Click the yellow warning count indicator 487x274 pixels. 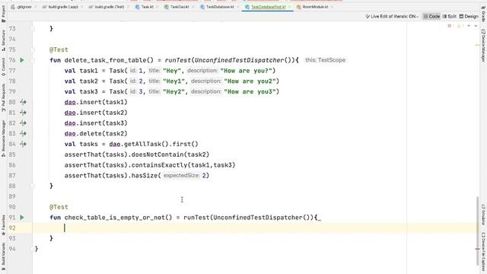pyautogui.click(x=460, y=26)
